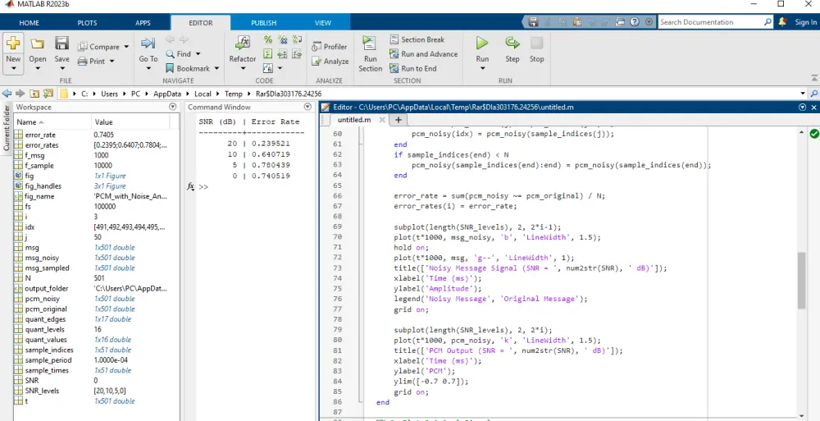
Task: Expand the address bar path dropdown
Action: [x=804, y=94]
